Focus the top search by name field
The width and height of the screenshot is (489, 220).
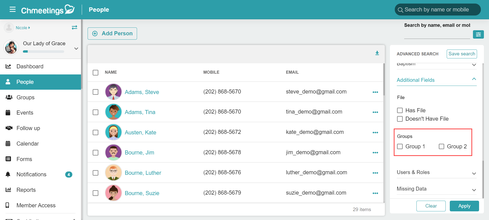coord(438,10)
